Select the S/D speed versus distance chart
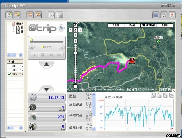Screen dimensions: 182x138 (x=153, y=95)
